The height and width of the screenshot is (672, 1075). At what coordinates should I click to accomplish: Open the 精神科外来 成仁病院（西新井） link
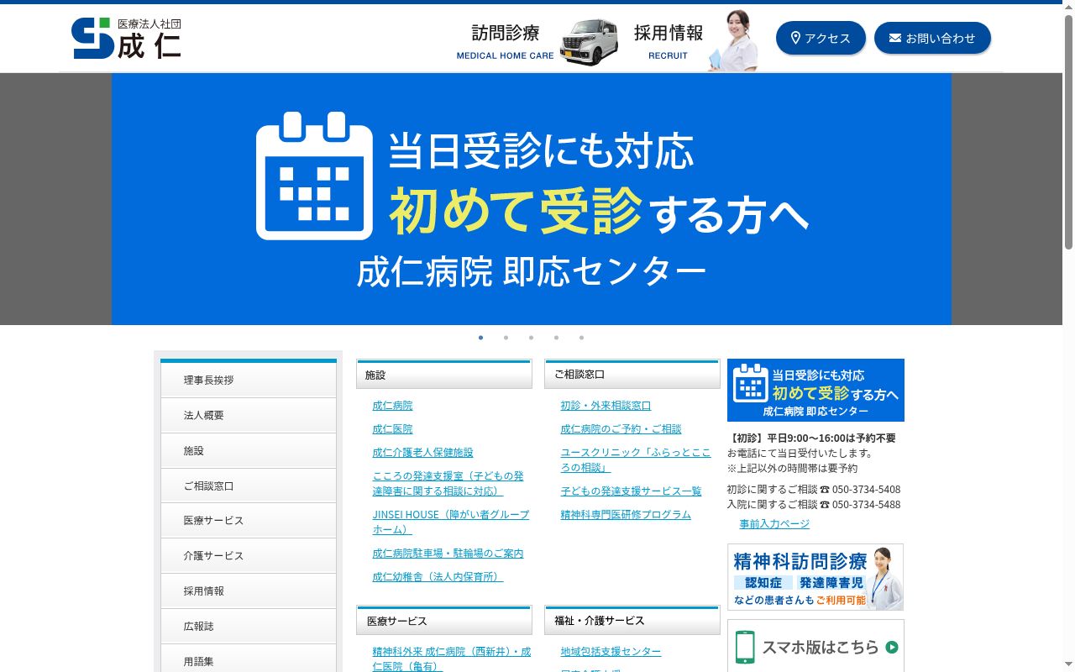(x=452, y=659)
